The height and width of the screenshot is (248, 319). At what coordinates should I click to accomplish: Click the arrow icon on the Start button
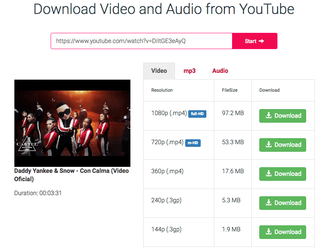tap(262, 41)
